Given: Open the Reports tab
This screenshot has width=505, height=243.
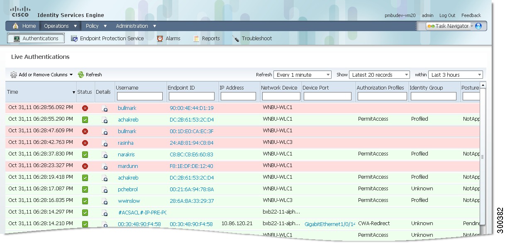Looking at the screenshot, I should pos(207,38).
